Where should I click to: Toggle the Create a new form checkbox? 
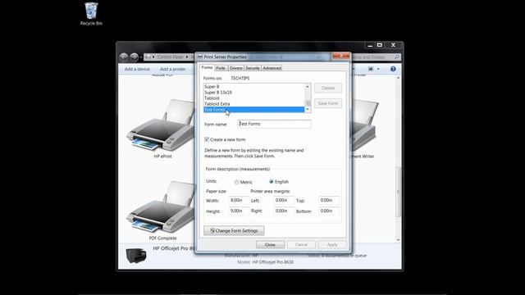tap(207, 139)
